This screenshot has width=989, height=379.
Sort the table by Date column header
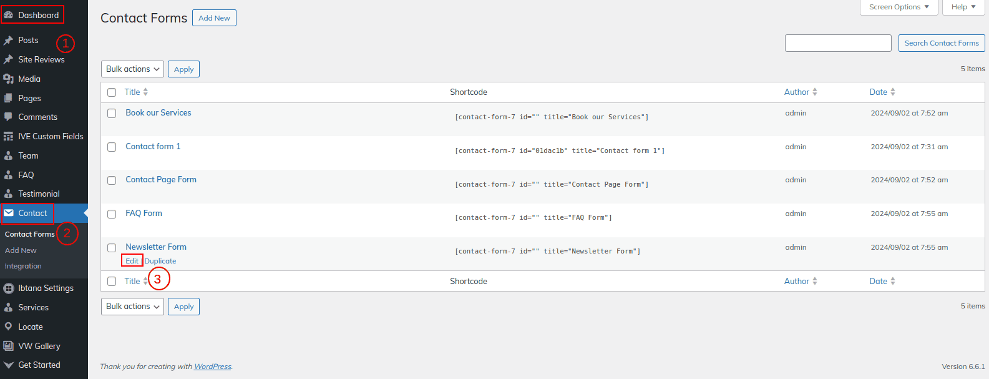(879, 92)
